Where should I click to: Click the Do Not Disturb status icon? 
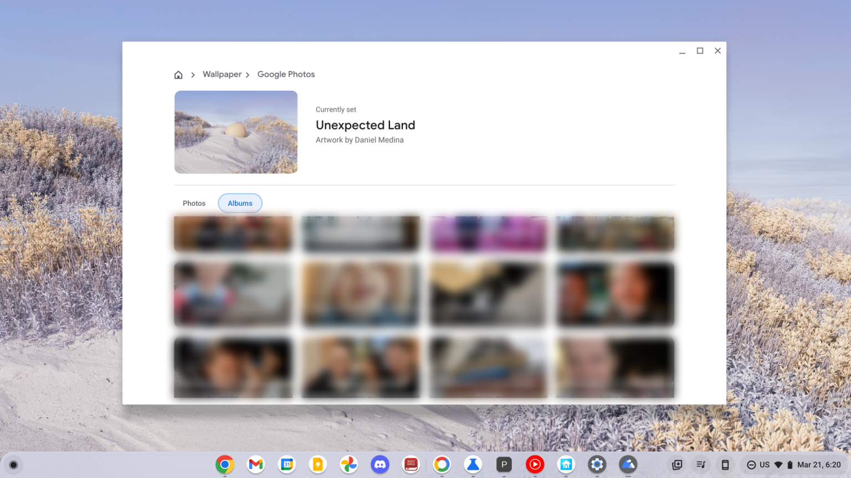(x=751, y=465)
